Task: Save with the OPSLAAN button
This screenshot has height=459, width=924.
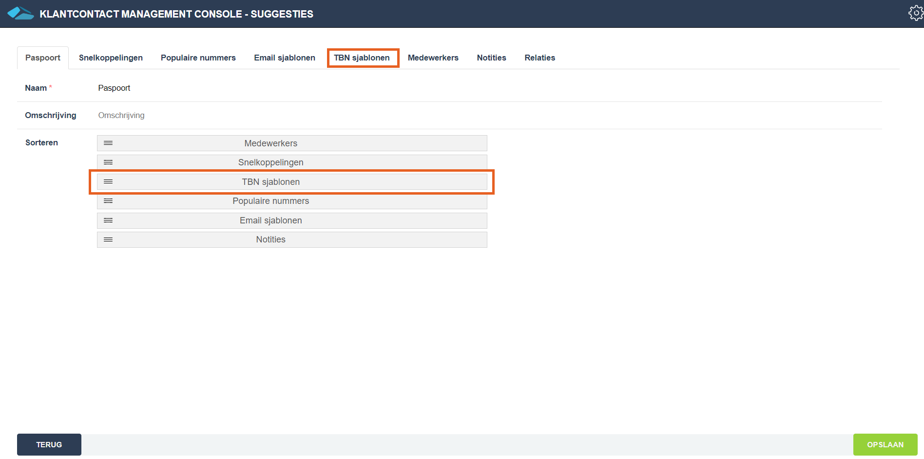Action: (885, 444)
